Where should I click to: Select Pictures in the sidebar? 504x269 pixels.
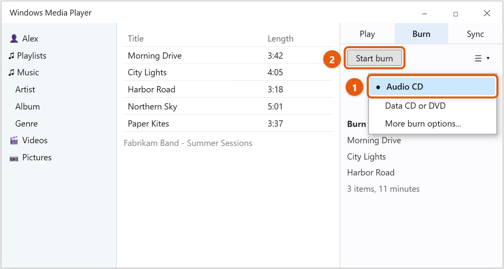point(37,158)
